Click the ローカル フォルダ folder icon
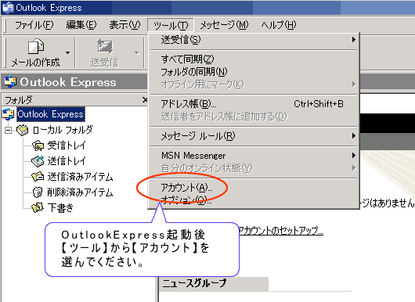The height and width of the screenshot is (302, 415). pos(23,130)
